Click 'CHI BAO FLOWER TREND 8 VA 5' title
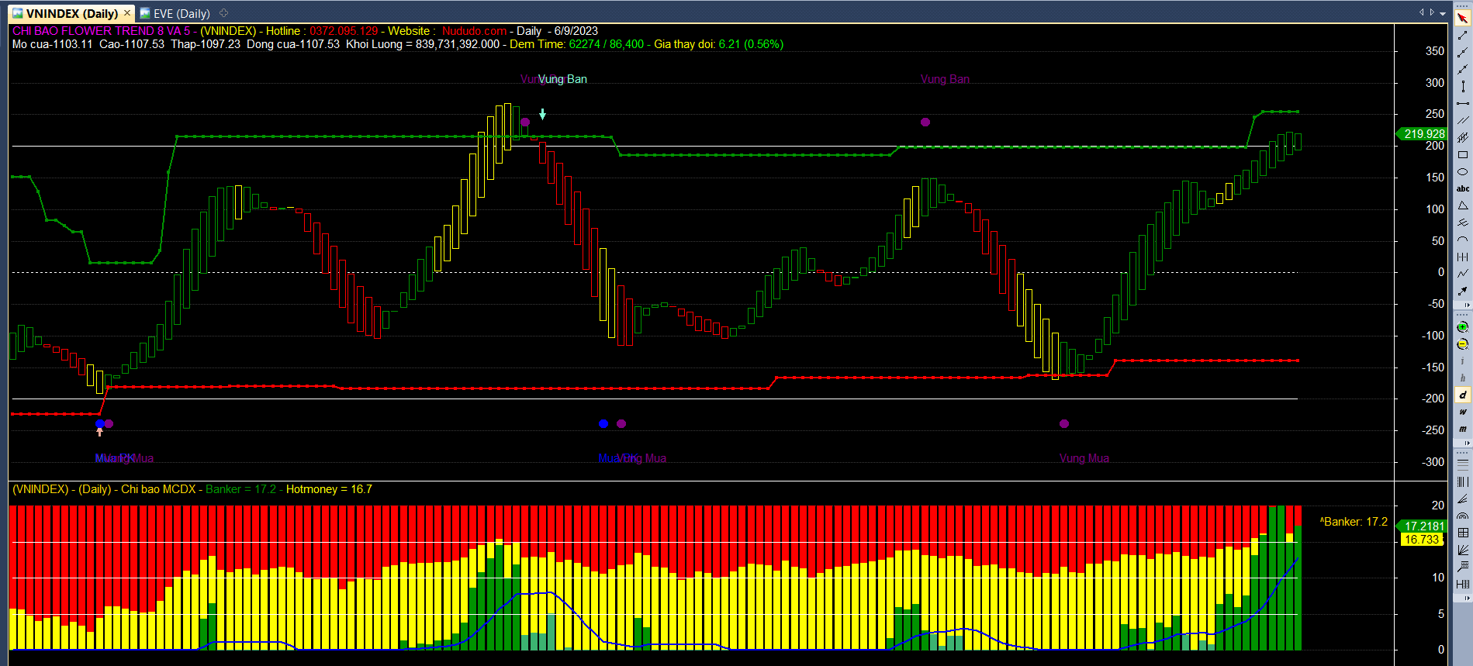This screenshot has height=666, width=1473. tap(101, 31)
